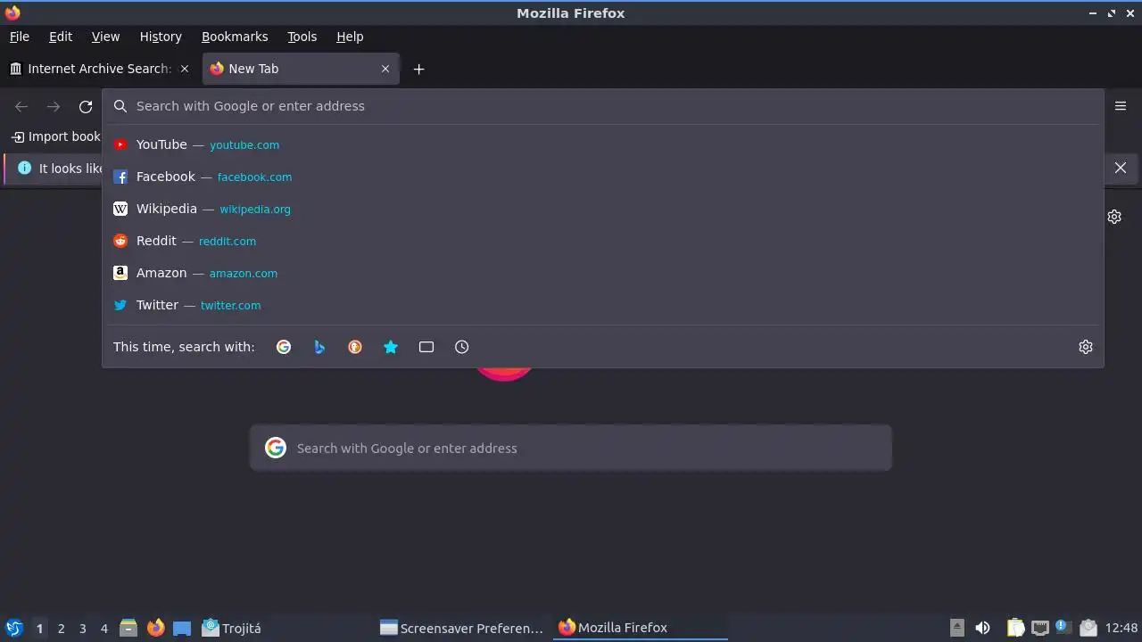Click the forward navigation arrow
The height and width of the screenshot is (642, 1142).
coord(54,106)
